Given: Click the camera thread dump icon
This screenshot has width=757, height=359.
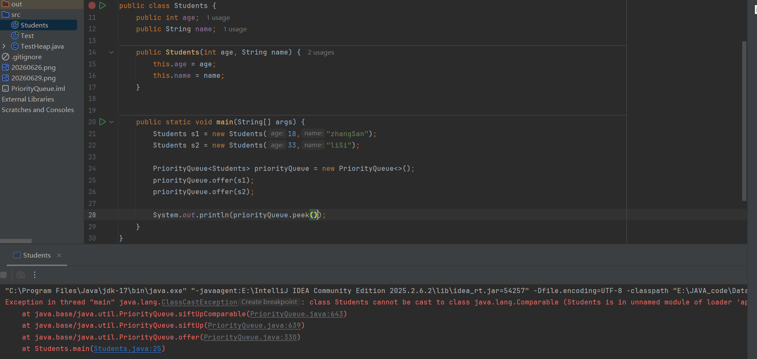Looking at the screenshot, I should (21, 275).
